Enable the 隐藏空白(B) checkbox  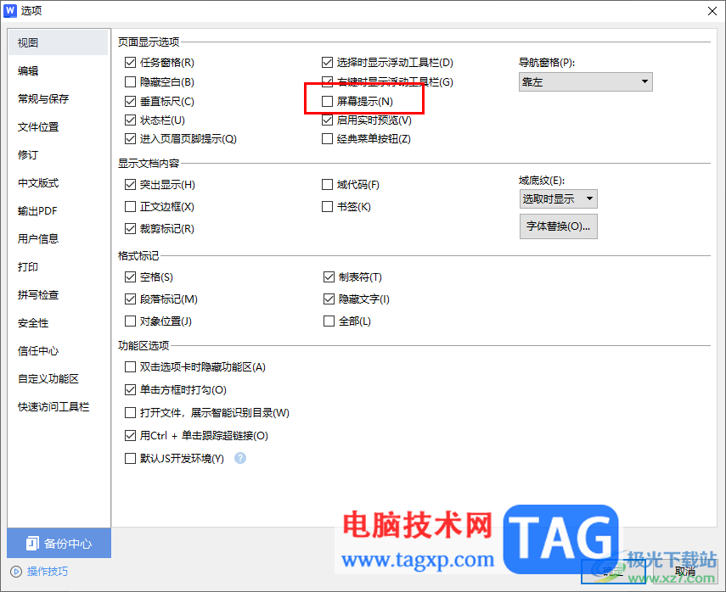pos(130,82)
